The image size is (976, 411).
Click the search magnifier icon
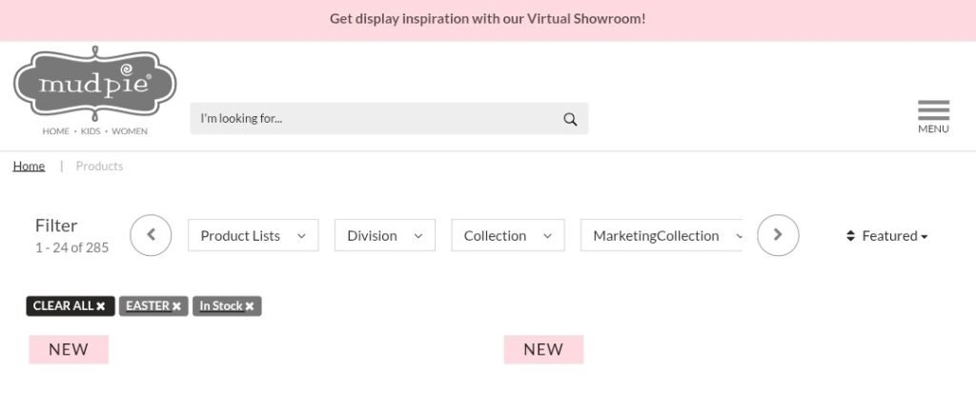click(570, 119)
